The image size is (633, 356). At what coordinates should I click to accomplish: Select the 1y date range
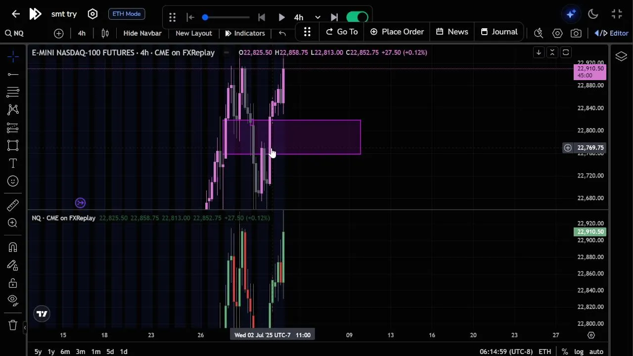point(51,352)
